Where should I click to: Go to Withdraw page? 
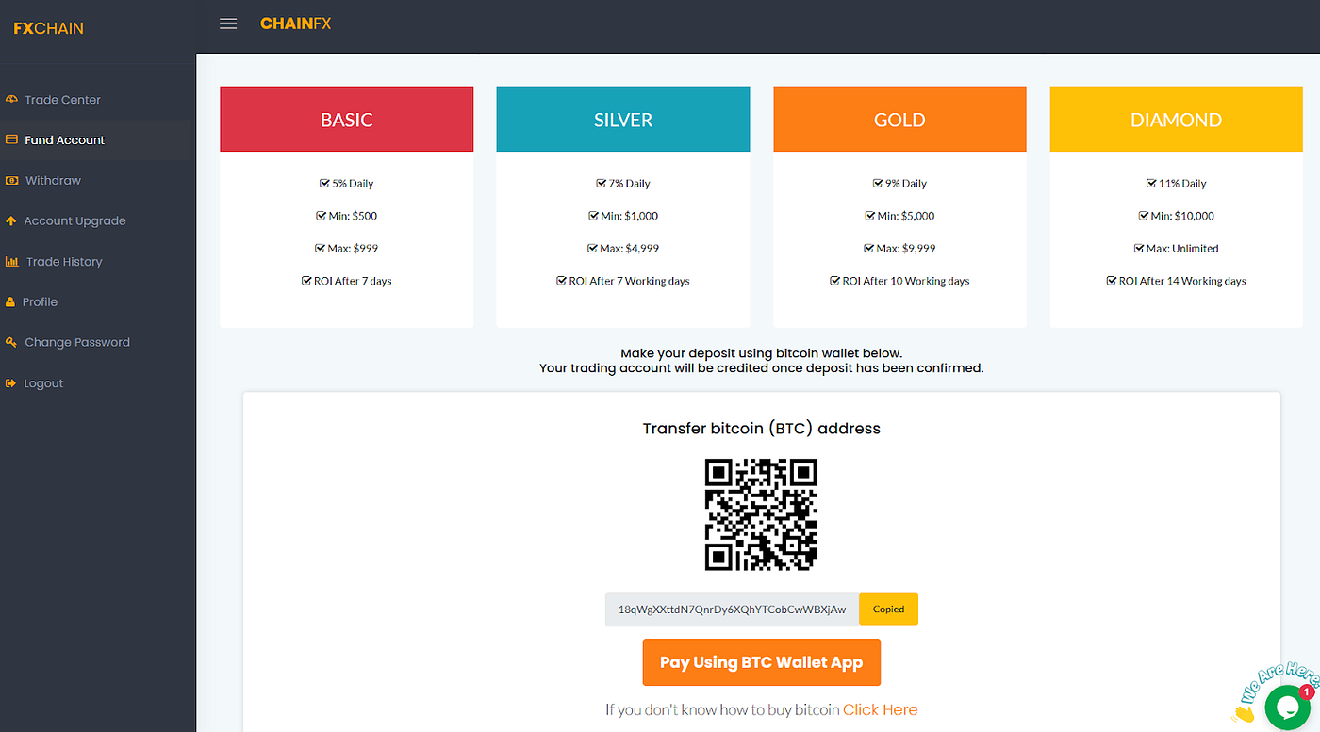[x=53, y=180]
